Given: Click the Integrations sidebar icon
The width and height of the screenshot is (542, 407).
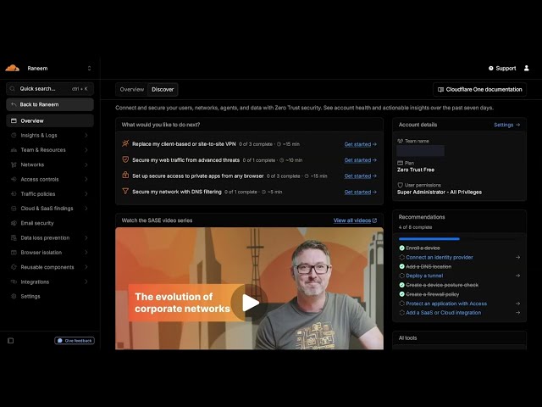Looking at the screenshot, I should point(14,282).
